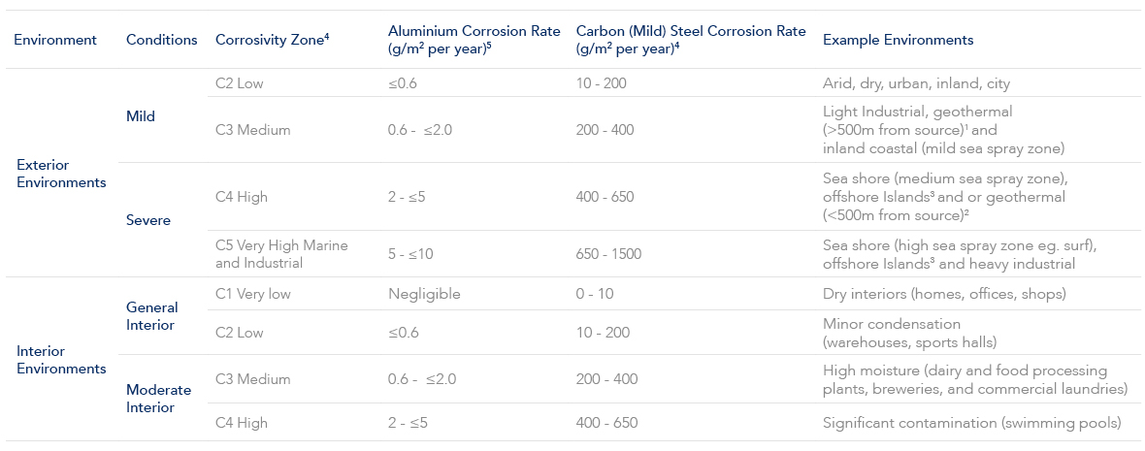Click the General Interior conditions cell
The width and height of the screenshot is (1145, 451).
[152, 316]
